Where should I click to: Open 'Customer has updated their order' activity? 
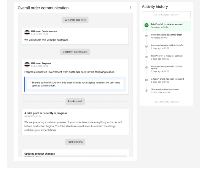(x=166, y=36)
